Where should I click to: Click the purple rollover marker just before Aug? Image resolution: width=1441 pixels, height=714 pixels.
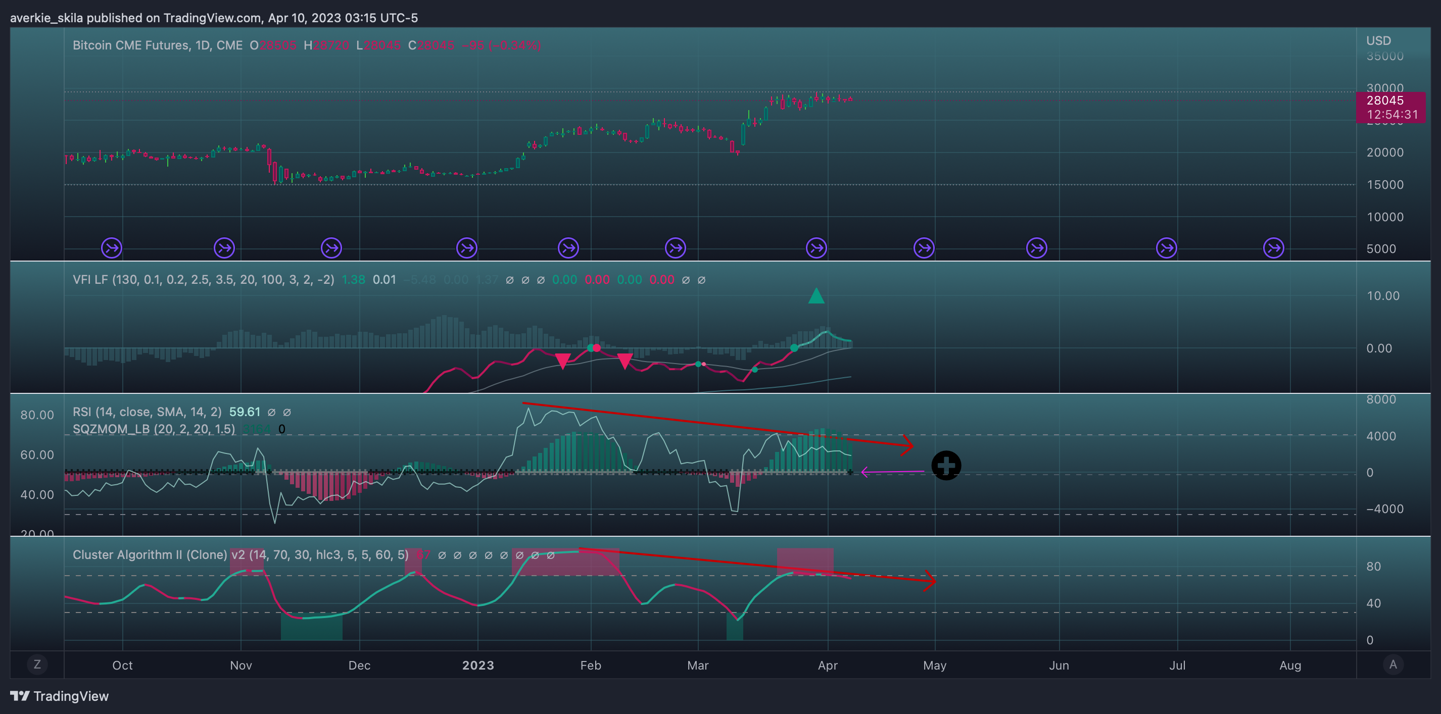(x=1274, y=248)
